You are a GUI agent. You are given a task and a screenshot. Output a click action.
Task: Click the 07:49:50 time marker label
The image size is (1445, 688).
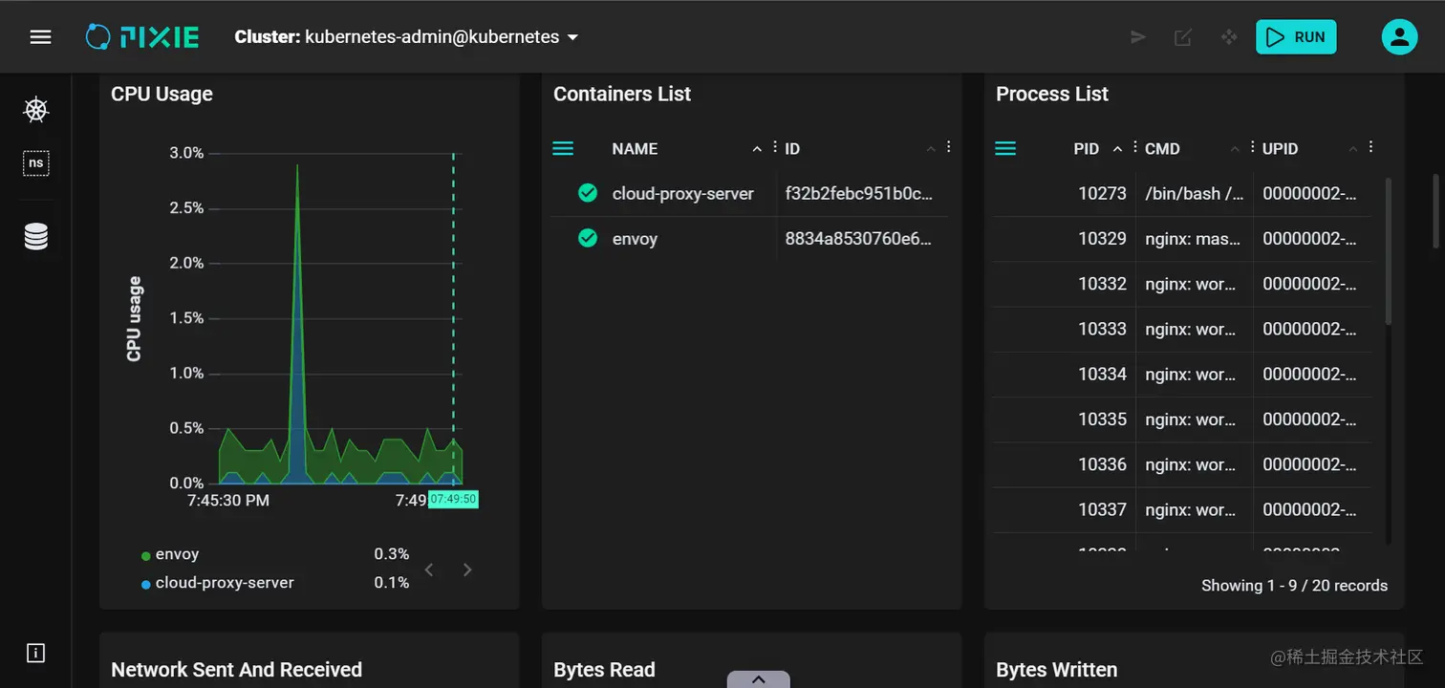tap(453, 500)
